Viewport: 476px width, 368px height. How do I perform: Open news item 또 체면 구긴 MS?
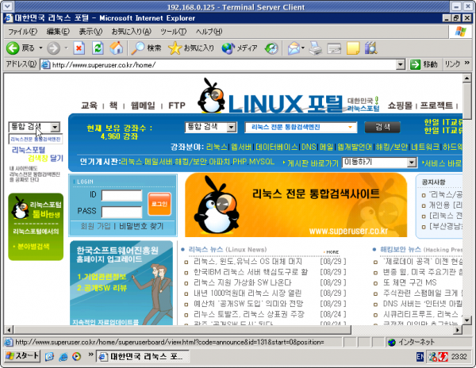pos(409,282)
